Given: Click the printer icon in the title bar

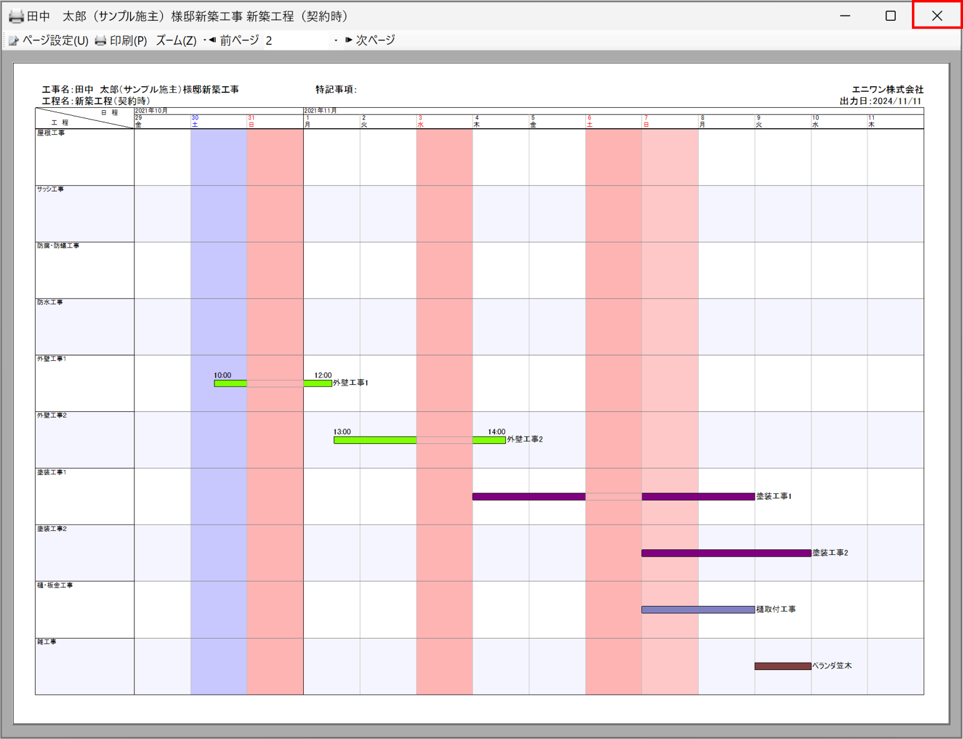Looking at the screenshot, I should tap(16, 16).
